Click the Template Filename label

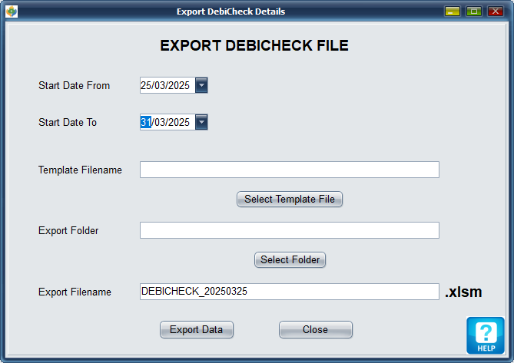(80, 170)
